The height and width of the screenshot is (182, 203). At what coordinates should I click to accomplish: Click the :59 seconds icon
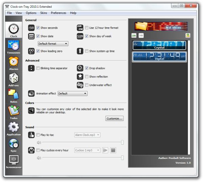(31, 28)
